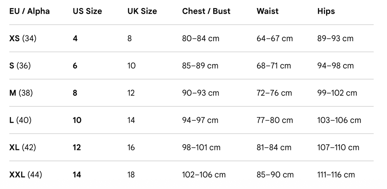
Task: Click the US size 10 cell
Action: pyautogui.click(x=77, y=120)
